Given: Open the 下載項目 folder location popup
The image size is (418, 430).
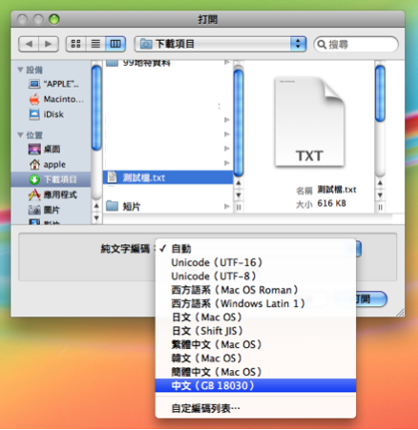Looking at the screenshot, I should pos(220,44).
